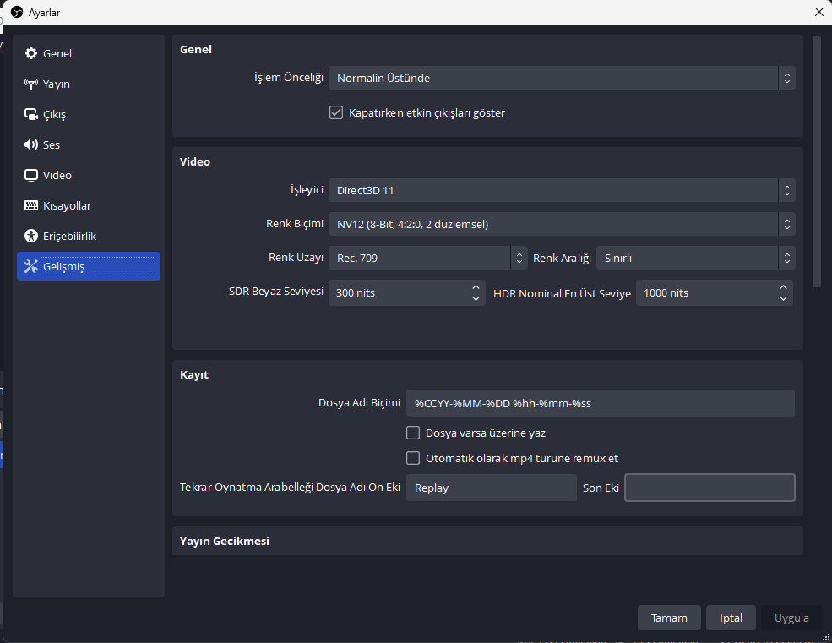Click the monitor icon beside Video

(31, 176)
